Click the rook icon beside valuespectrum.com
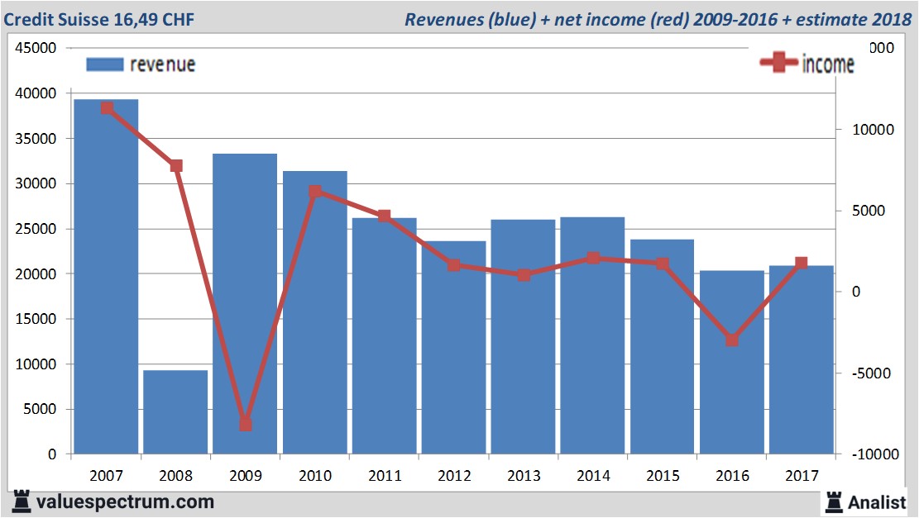The height and width of the screenshot is (518, 919). 23,501
